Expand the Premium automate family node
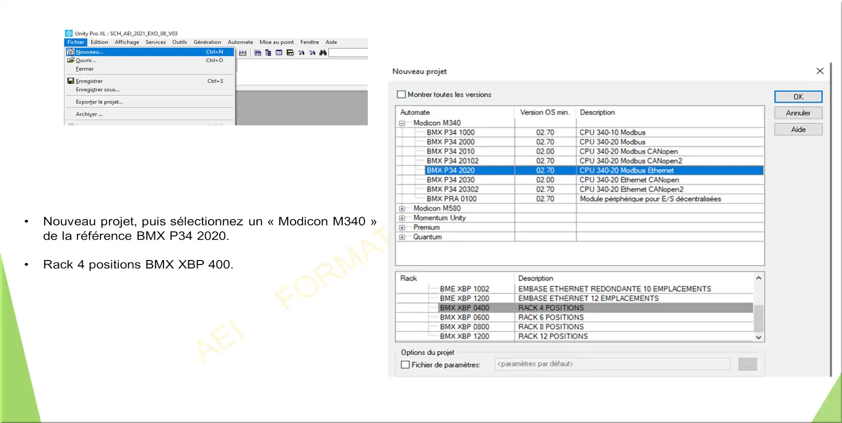The width and height of the screenshot is (842, 423). (402, 227)
